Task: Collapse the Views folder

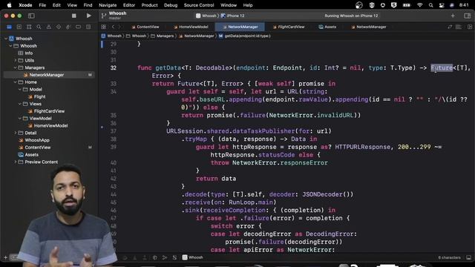Action: (x=20, y=104)
